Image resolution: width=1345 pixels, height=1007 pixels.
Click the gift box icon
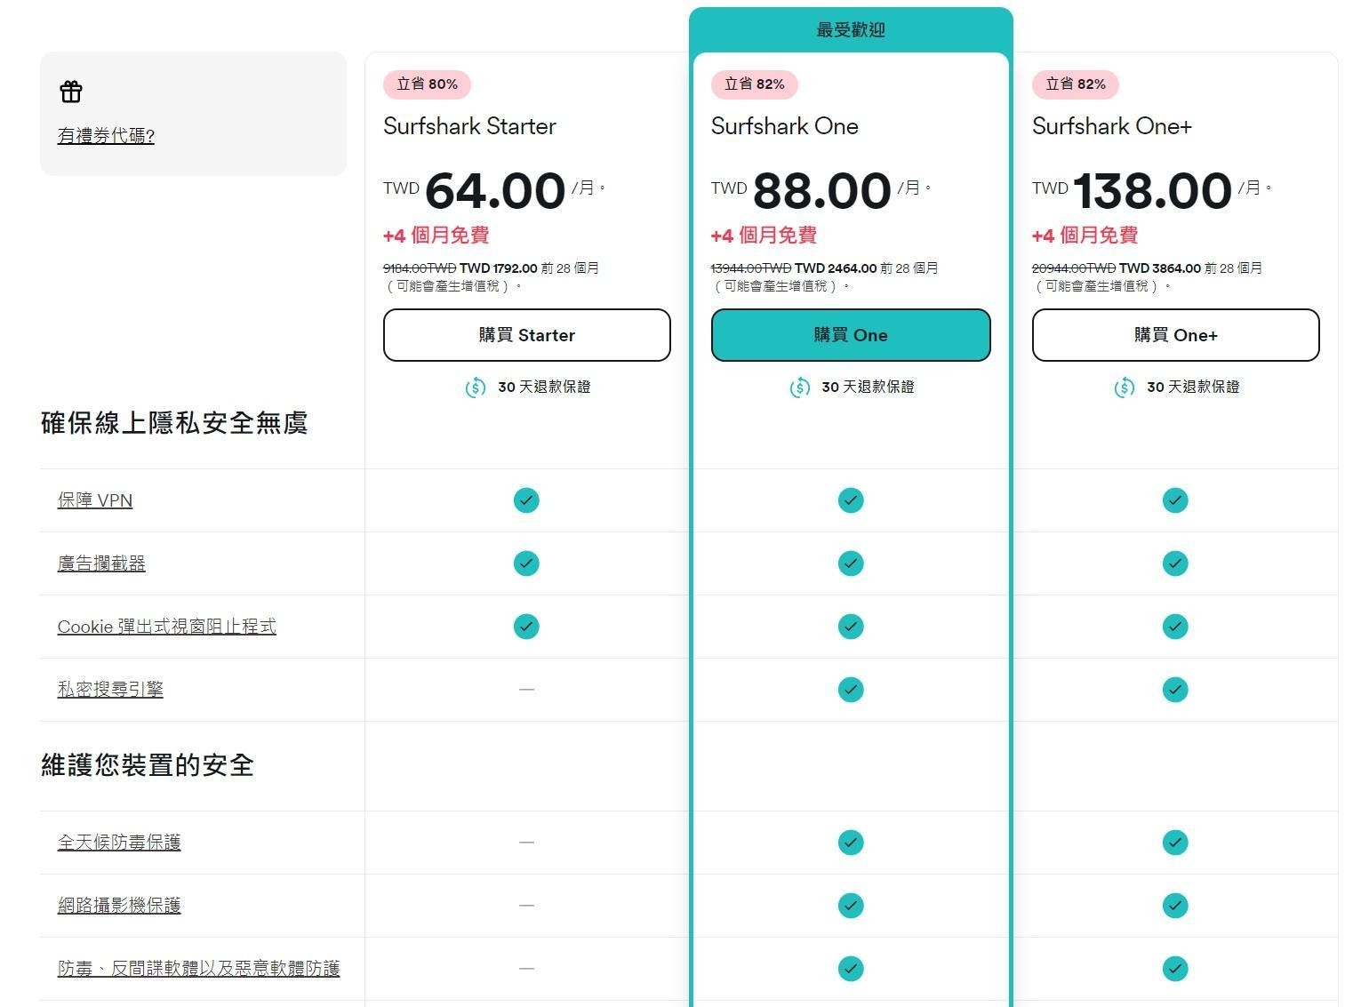click(x=71, y=92)
